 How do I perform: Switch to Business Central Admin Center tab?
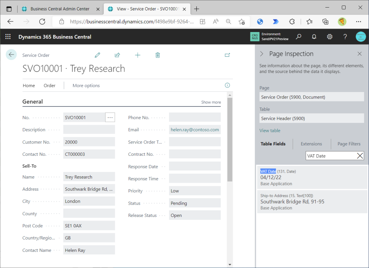coord(60,9)
